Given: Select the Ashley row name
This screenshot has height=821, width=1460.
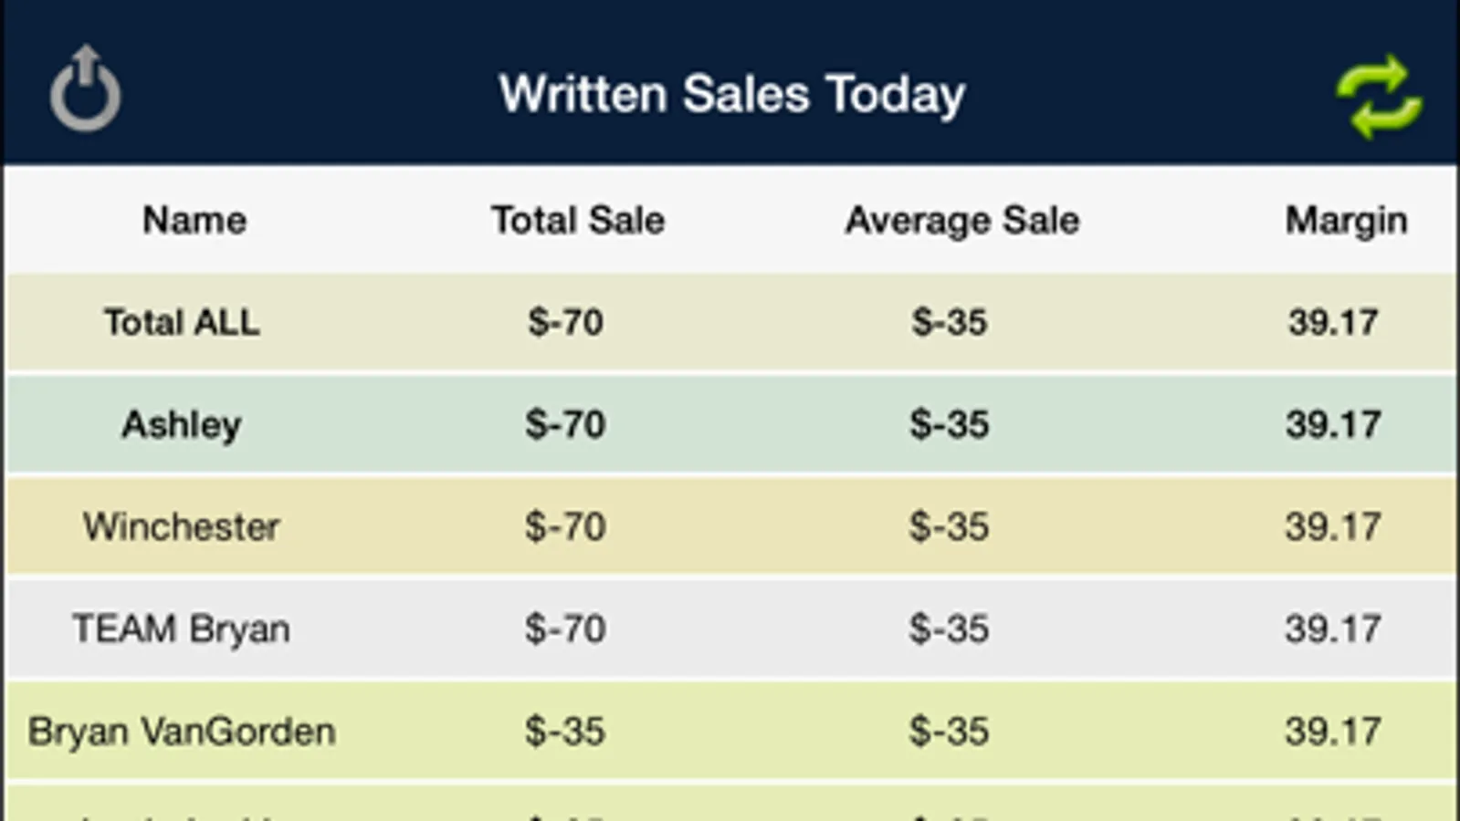Looking at the screenshot, I should (182, 425).
